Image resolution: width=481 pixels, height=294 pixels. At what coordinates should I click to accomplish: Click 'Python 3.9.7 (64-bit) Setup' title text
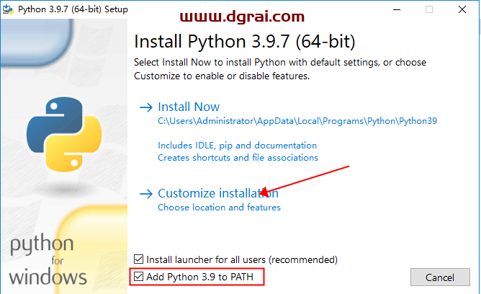[73, 9]
